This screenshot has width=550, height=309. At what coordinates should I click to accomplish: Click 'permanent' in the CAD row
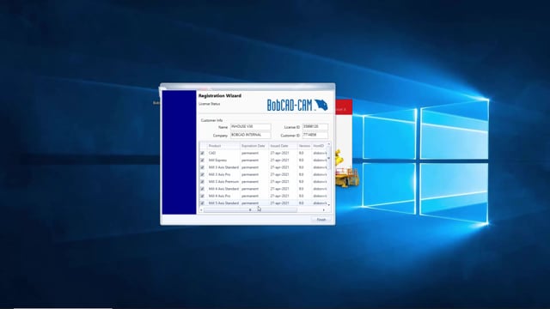pyautogui.click(x=250, y=153)
